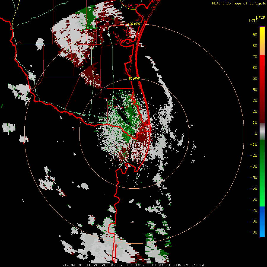Click the Storm Relative Velocity caption text
The image size is (267, 267).
[x=133, y=265]
